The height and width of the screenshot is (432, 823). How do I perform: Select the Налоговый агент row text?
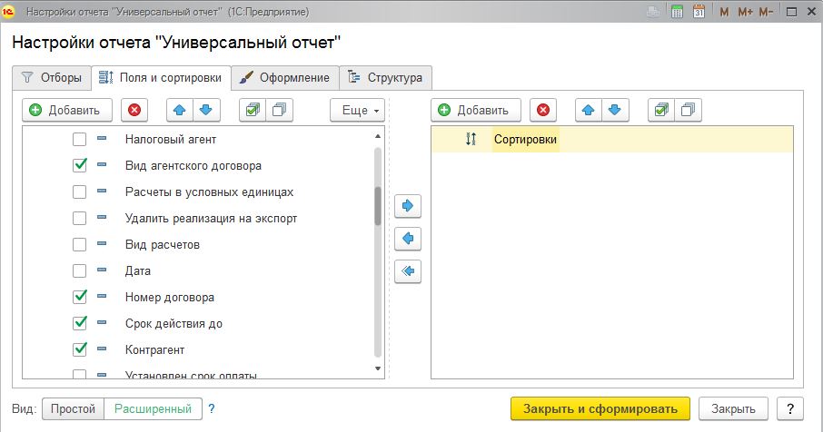point(171,140)
